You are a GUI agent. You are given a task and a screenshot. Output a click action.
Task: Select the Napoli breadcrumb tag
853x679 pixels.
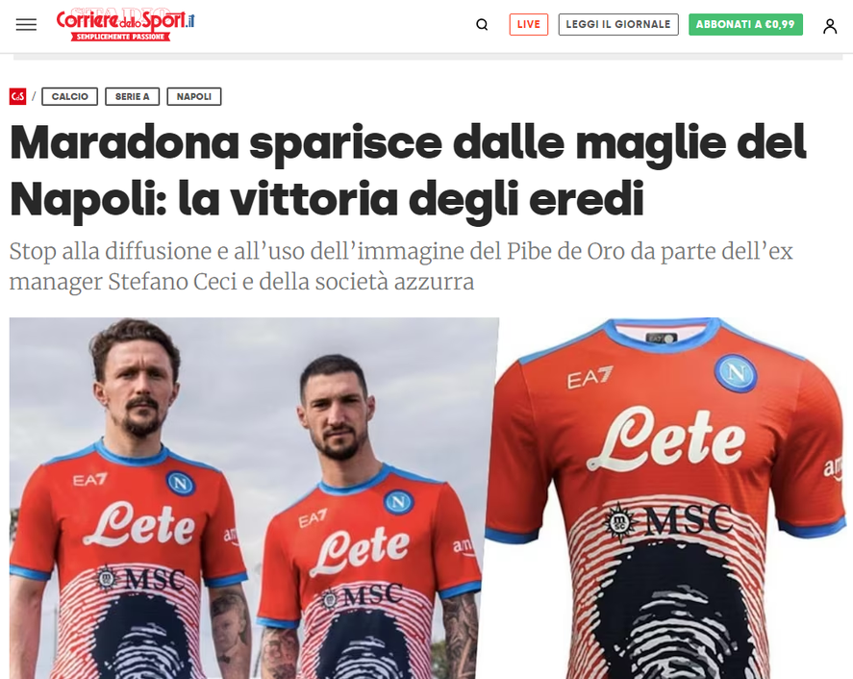coord(193,96)
